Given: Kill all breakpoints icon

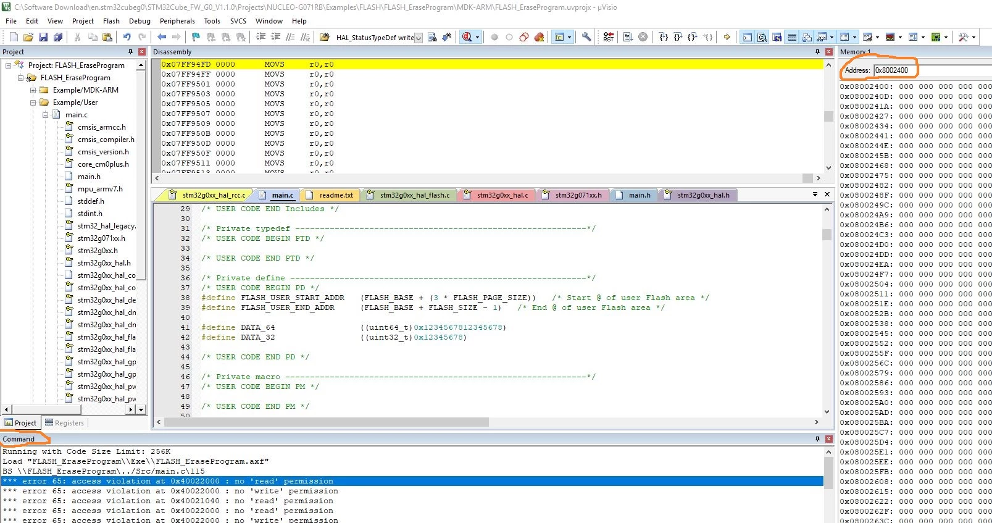Looking at the screenshot, I should [x=539, y=37].
